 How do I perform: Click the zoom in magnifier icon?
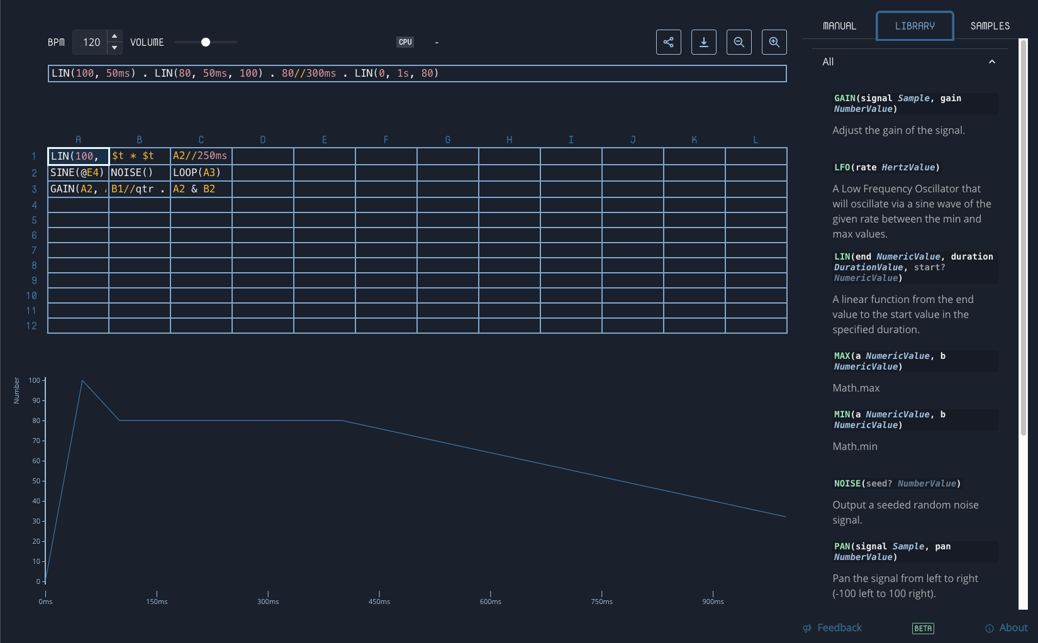[x=774, y=42]
